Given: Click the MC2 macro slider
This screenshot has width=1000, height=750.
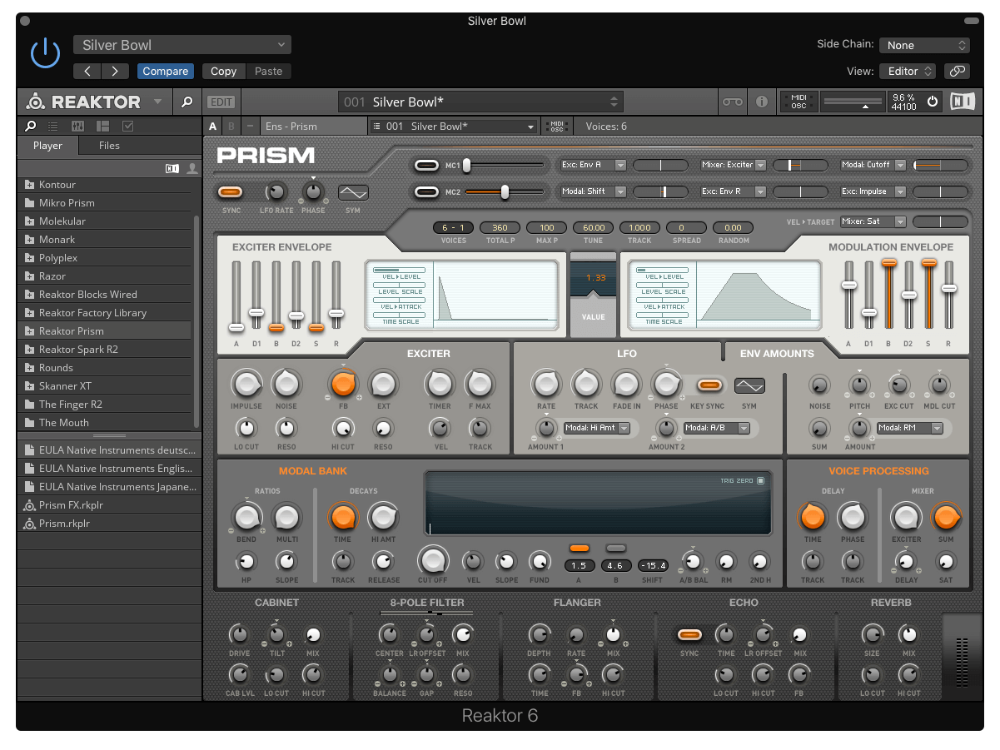Looking at the screenshot, I should tap(505, 192).
